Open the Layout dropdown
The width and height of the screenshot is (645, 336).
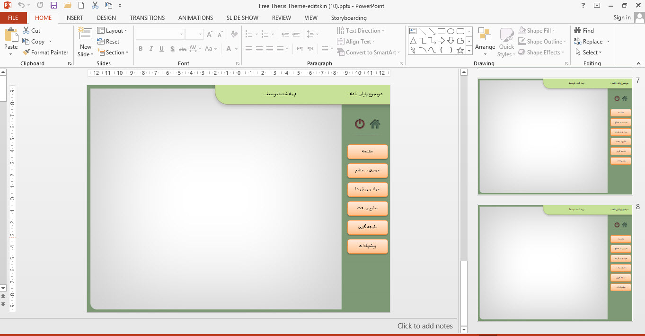[x=113, y=31]
